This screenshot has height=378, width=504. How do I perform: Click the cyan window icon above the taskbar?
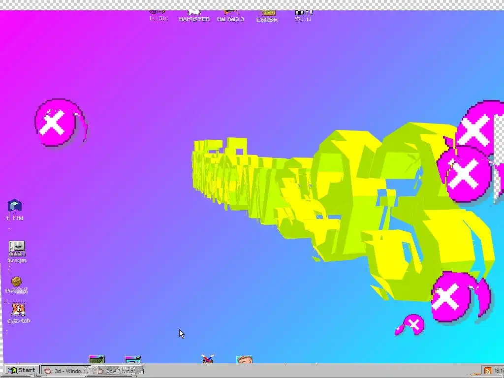click(x=133, y=359)
